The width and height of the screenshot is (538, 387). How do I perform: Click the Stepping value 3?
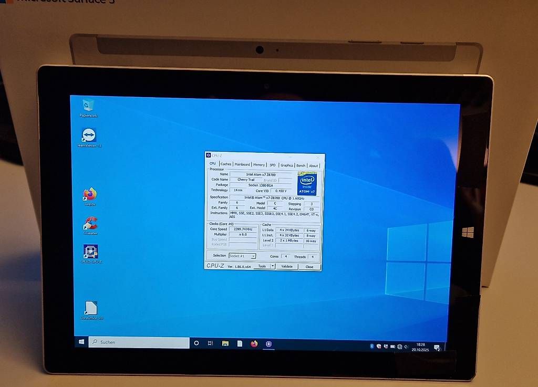pyautogui.click(x=312, y=204)
